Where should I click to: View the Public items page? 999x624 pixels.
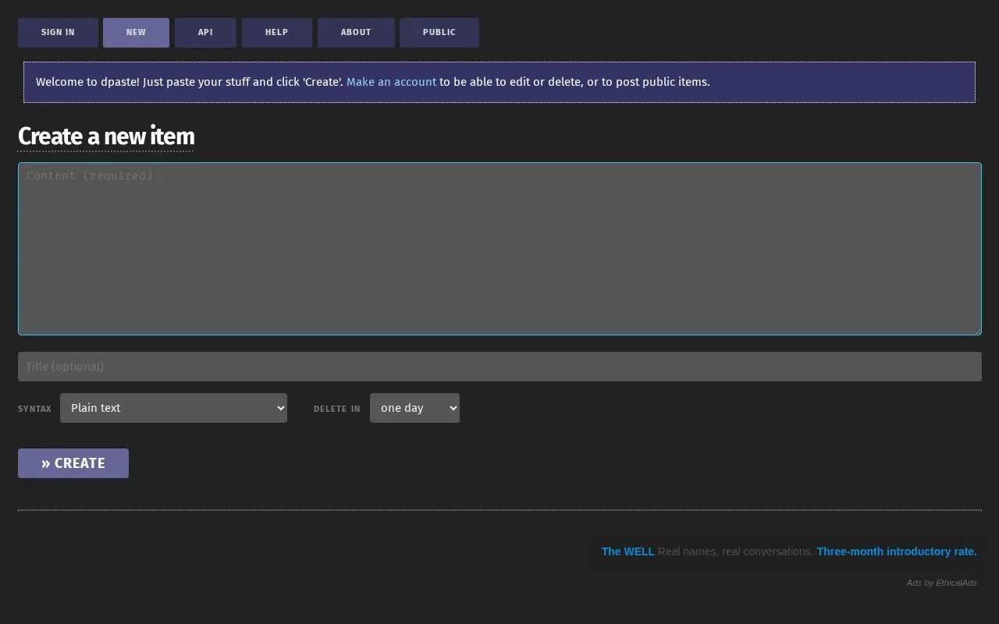point(439,33)
